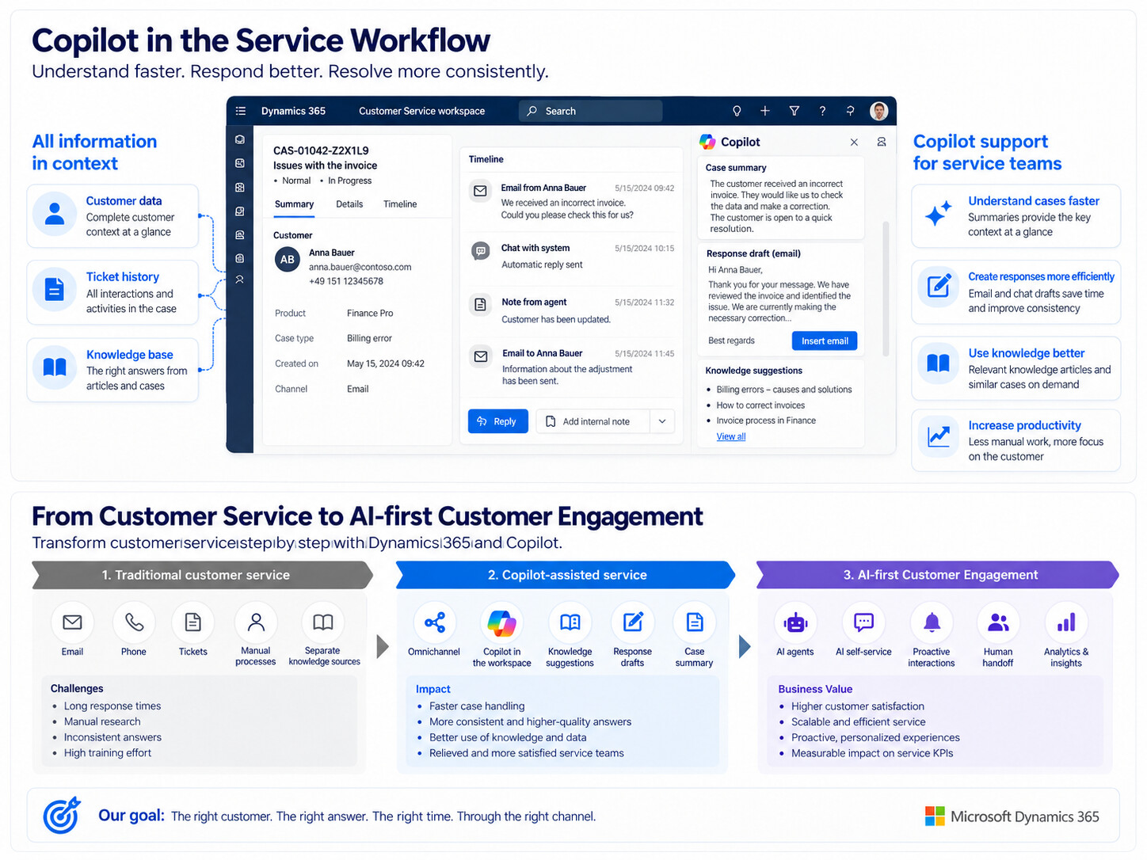Expand the dropdown next to Add internal note
Screen dimensions: 1147x860
point(662,421)
